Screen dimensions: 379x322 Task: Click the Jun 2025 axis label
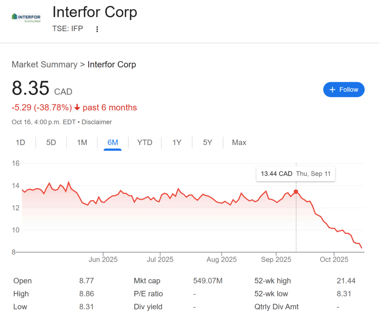[103, 259]
